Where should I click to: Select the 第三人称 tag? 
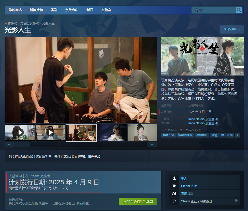227,135
